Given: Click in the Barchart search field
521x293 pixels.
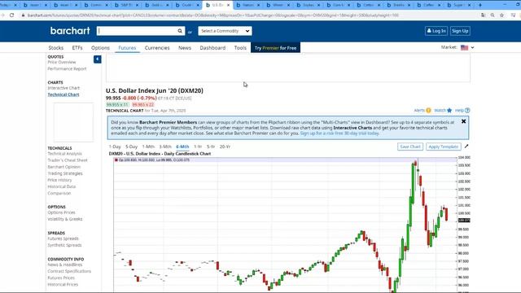Looking at the screenshot, I should click(137, 31).
